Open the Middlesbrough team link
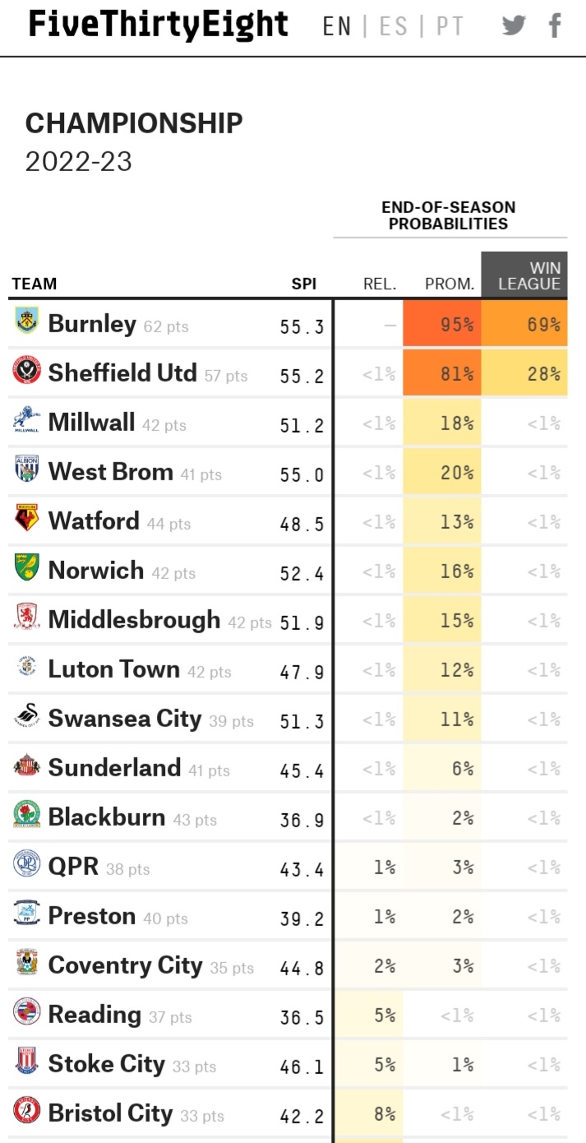The height and width of the screenshot is (1143, 586). 134,619
